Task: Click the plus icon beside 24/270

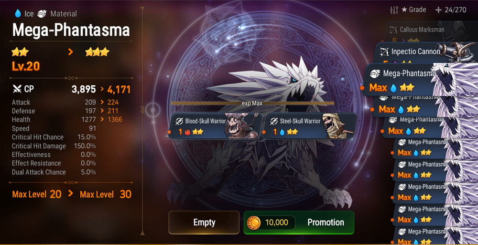Action: 438,10
